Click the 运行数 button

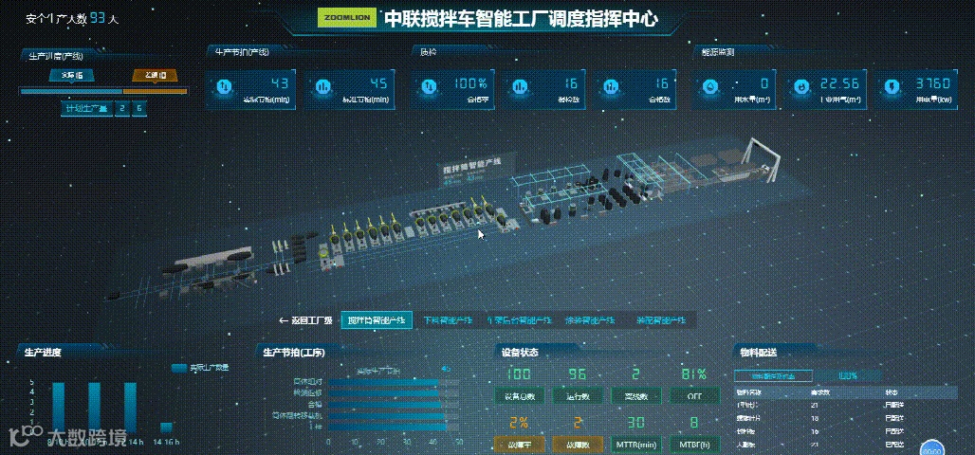coord(579,396)
